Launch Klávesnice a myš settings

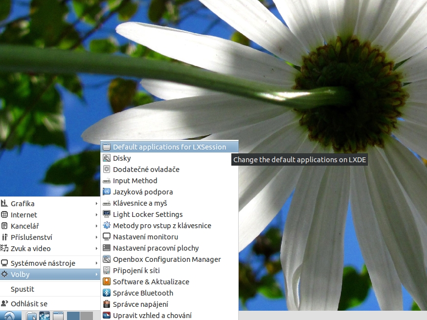pos(140,203)
